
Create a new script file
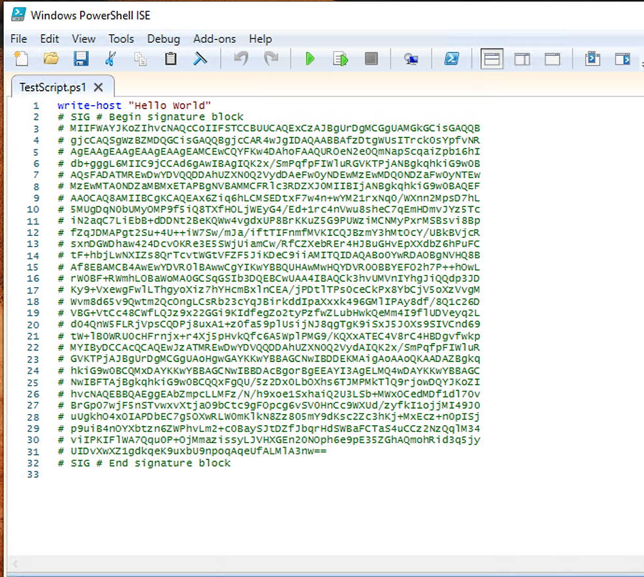(21, 58)
